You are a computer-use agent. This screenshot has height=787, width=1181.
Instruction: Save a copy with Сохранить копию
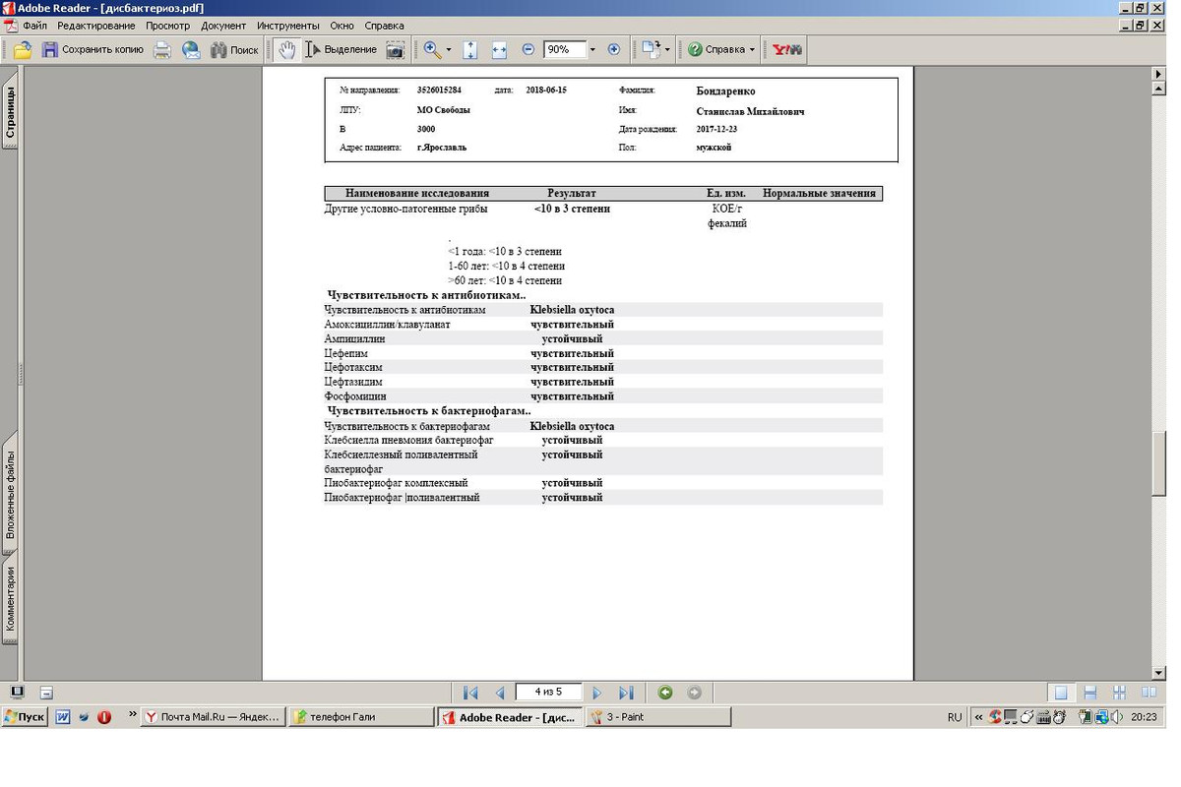point(92,49)
